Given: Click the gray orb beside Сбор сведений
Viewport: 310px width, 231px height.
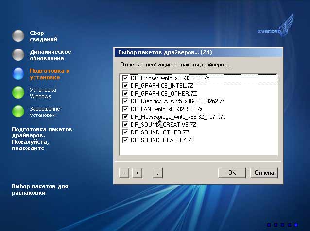Looking at the screenshot, I should tap(18, 36).
